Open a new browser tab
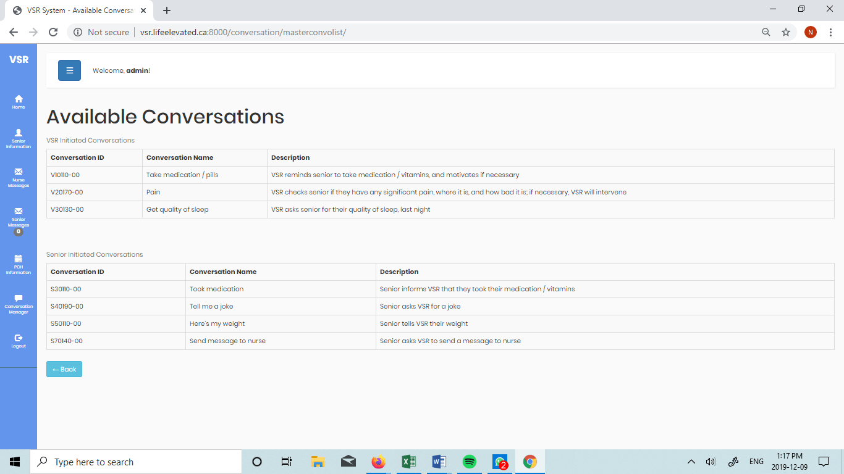The image size is (844, 474). tap(167, 10)
